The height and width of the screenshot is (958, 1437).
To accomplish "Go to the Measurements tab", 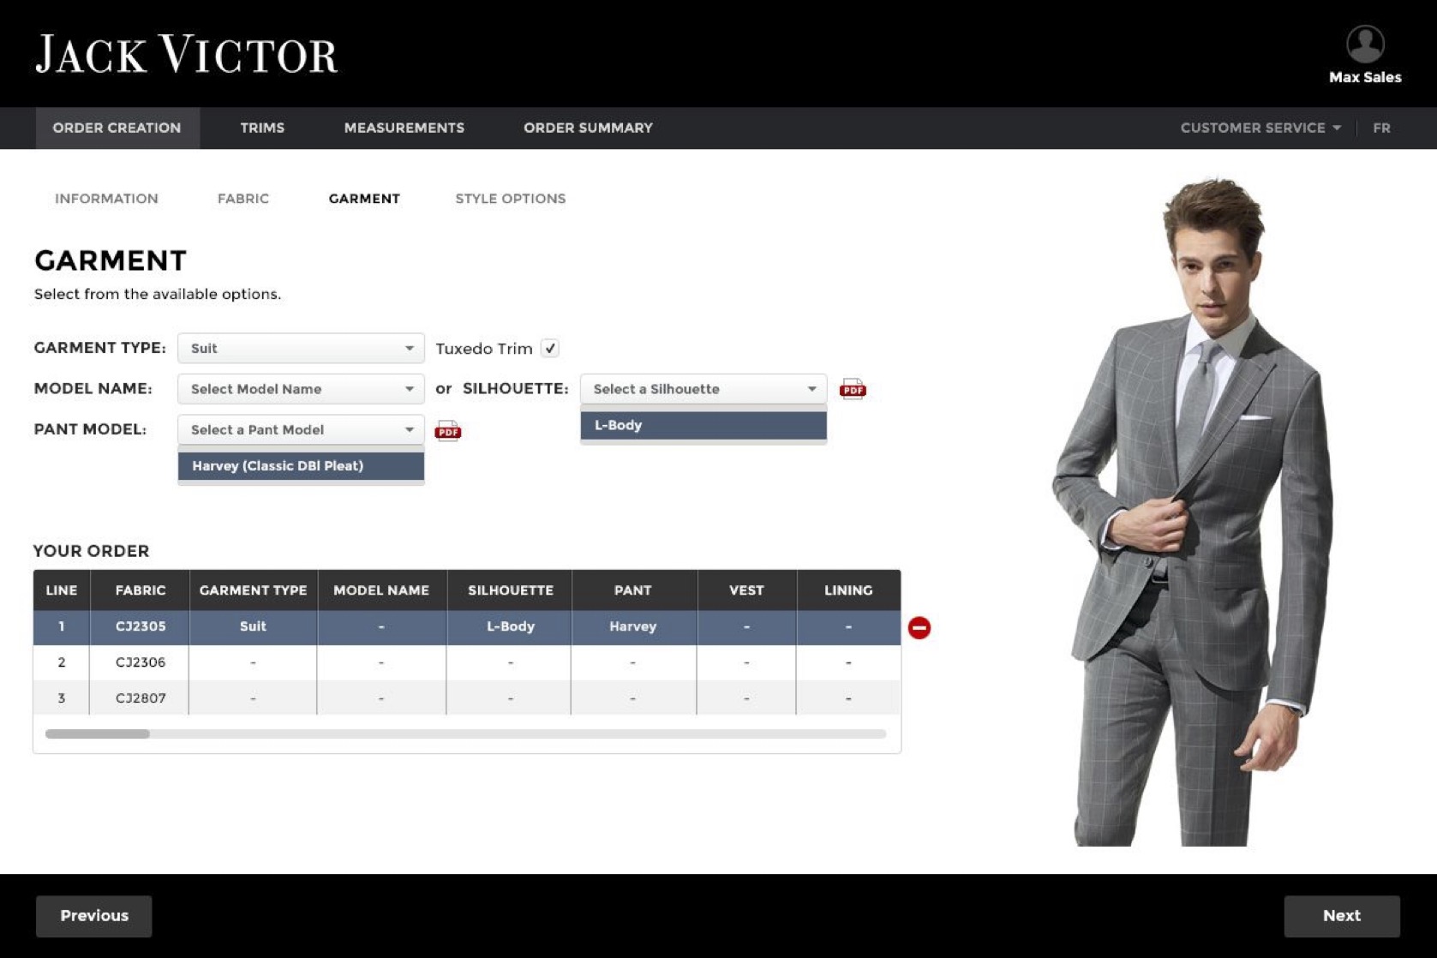I will coord(404,128).
